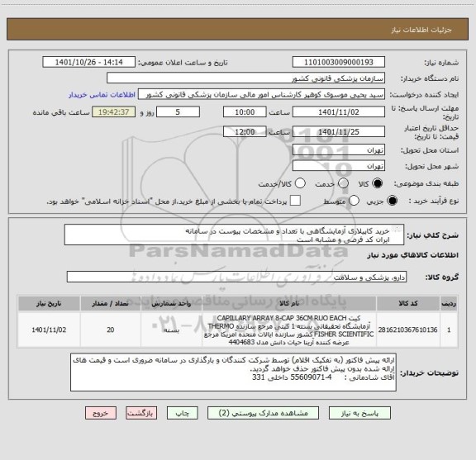Click buyer organization name field
This screenshot has width=476, height=460.
tap(246, 78)
